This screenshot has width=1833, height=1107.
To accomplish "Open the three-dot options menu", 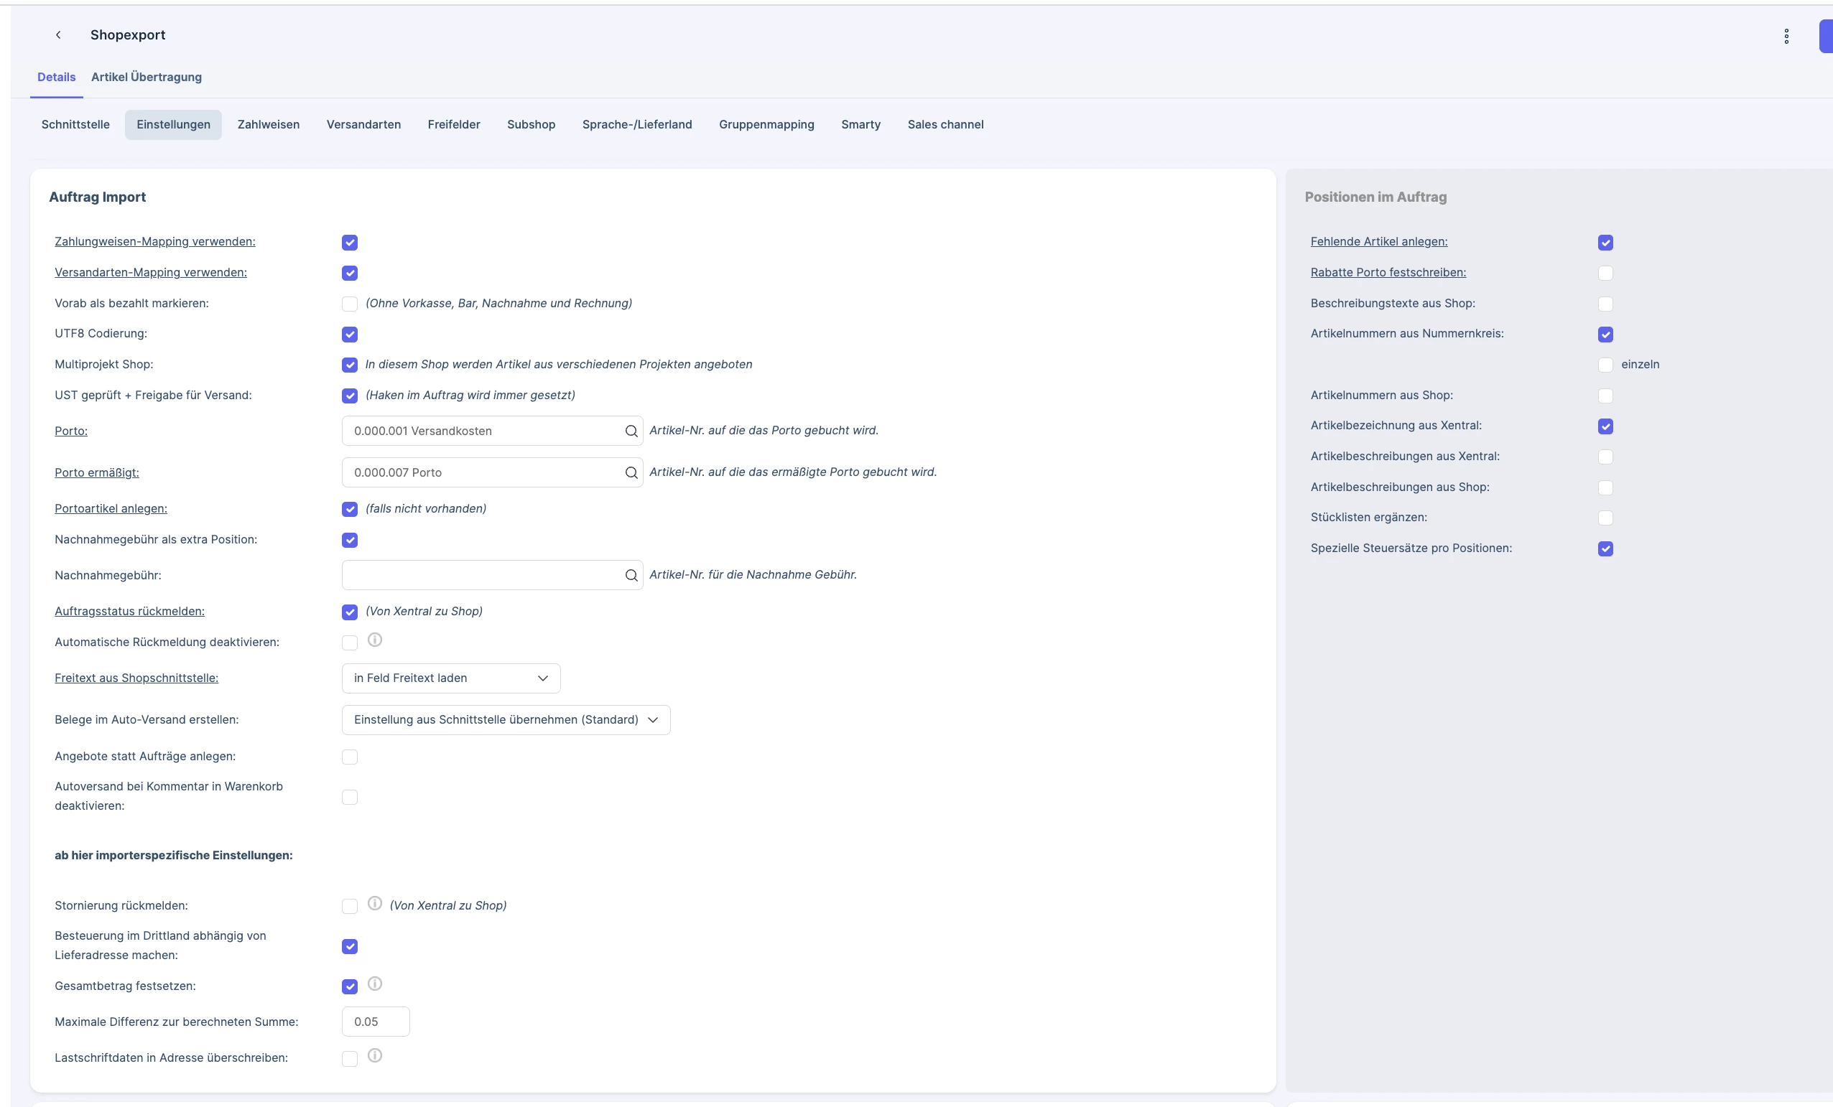I will click(x=1786, y=36).
